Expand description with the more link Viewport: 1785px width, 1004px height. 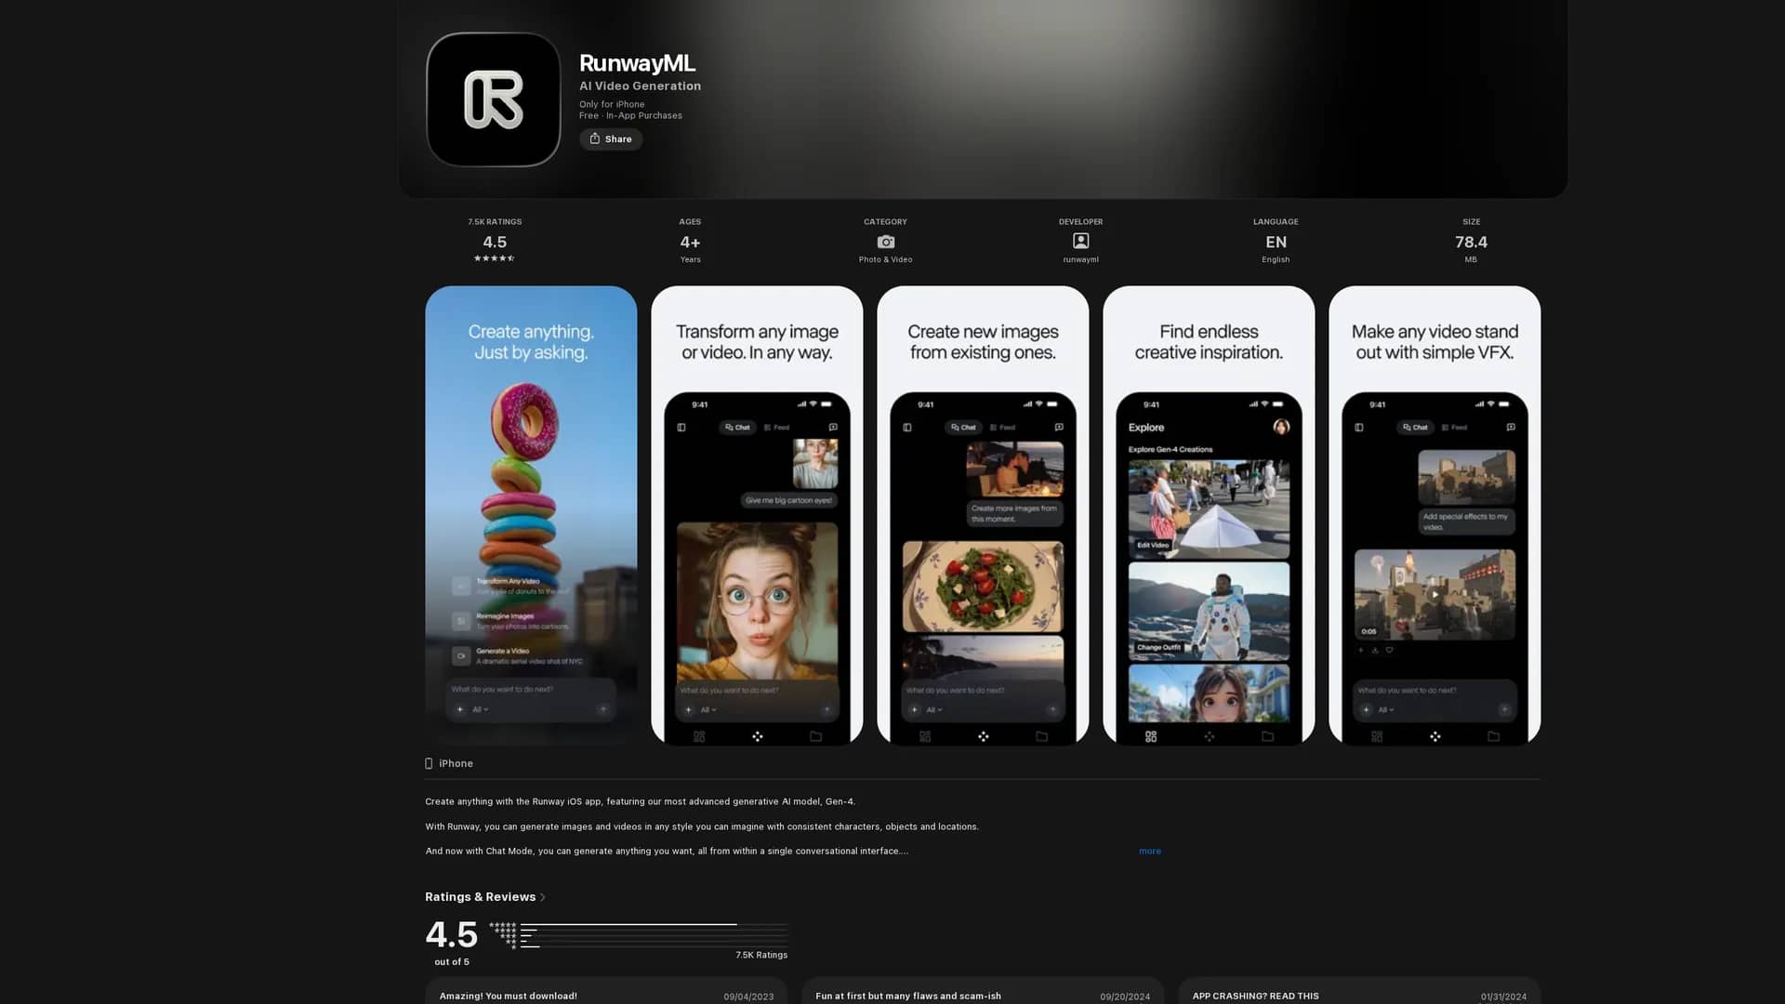[x=1150, y=851]
